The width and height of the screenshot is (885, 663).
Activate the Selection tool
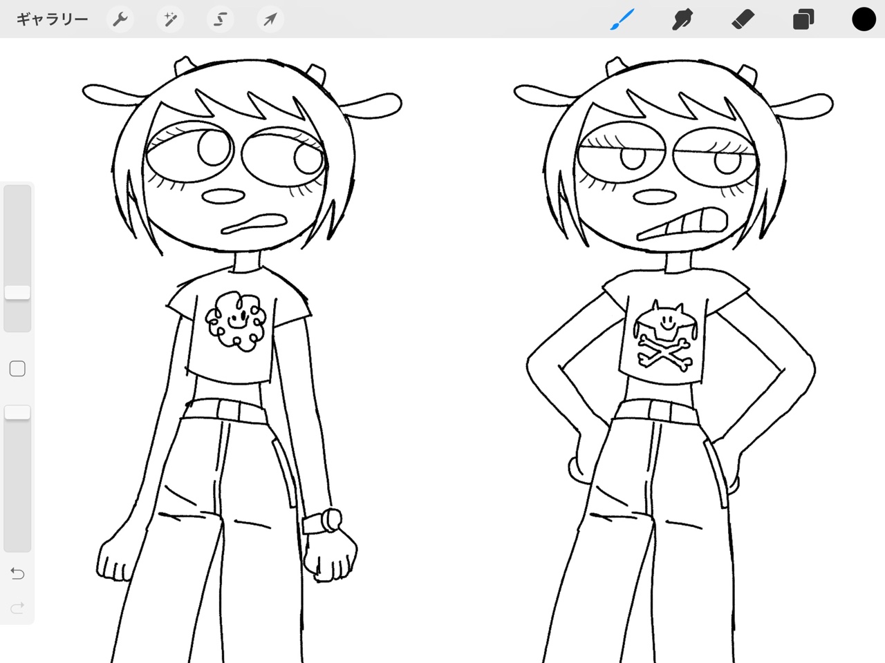(220, 19)
